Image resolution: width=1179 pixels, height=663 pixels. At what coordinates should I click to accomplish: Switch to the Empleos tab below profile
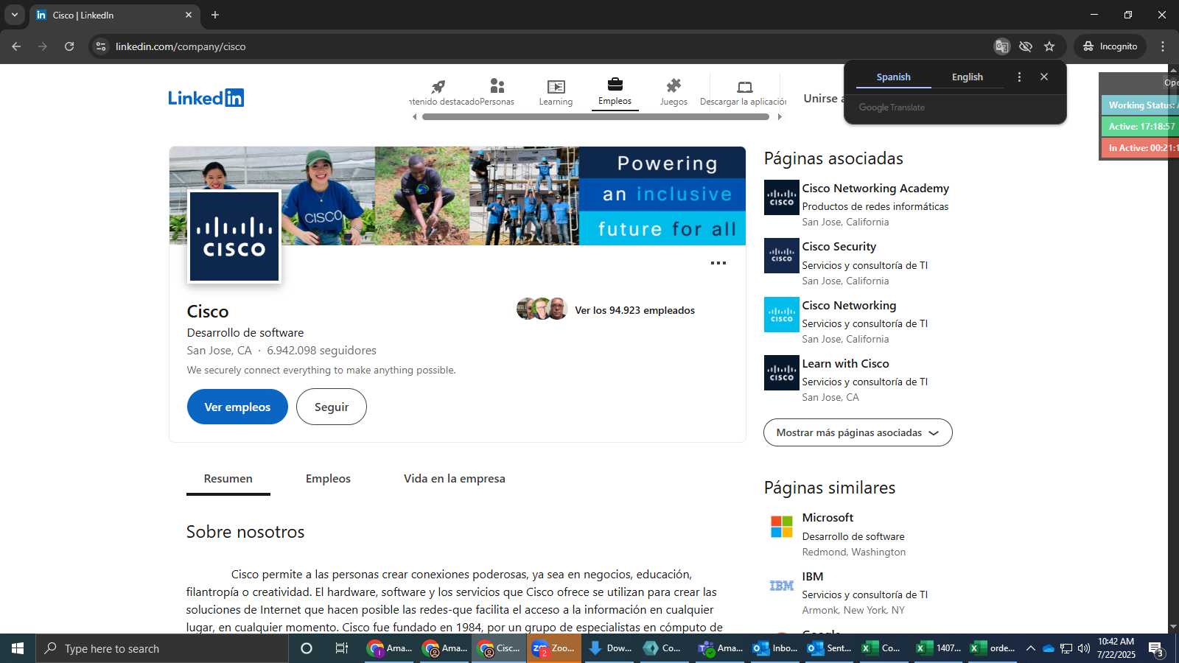coord(328,479)
